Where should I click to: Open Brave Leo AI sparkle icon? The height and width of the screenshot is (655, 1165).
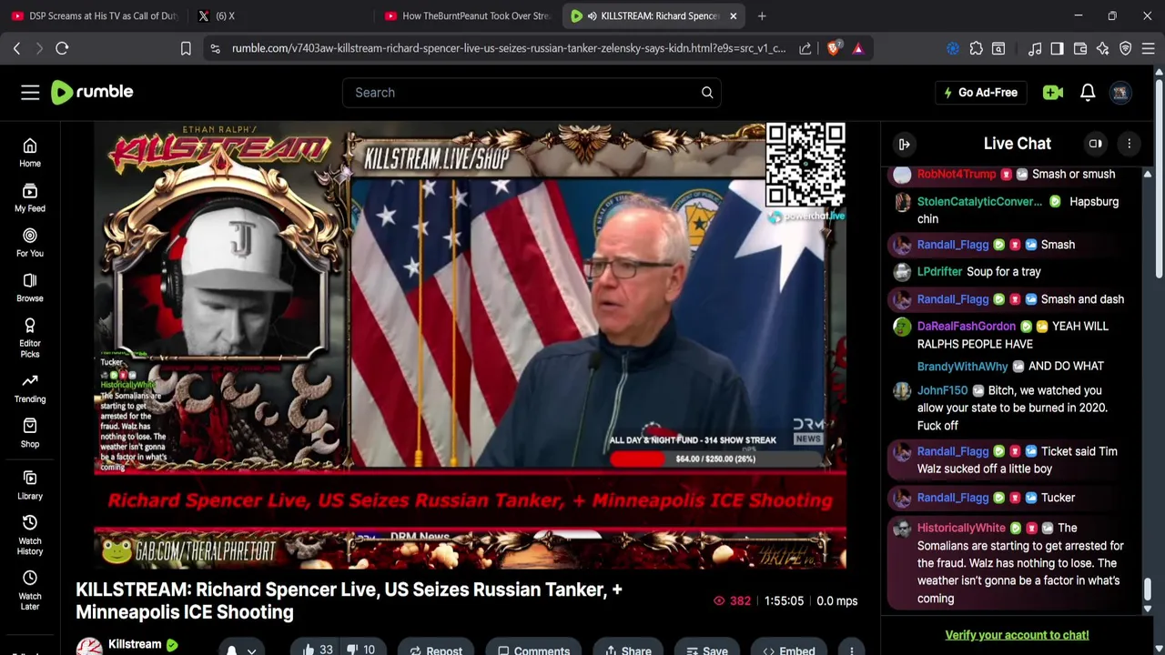click(x=1103, y=48)
